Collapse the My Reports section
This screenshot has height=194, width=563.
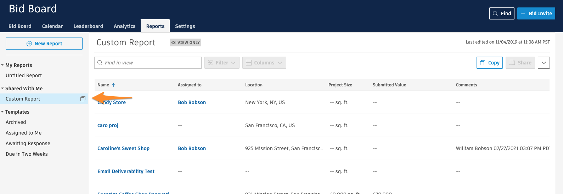click(x=2, y=65)
